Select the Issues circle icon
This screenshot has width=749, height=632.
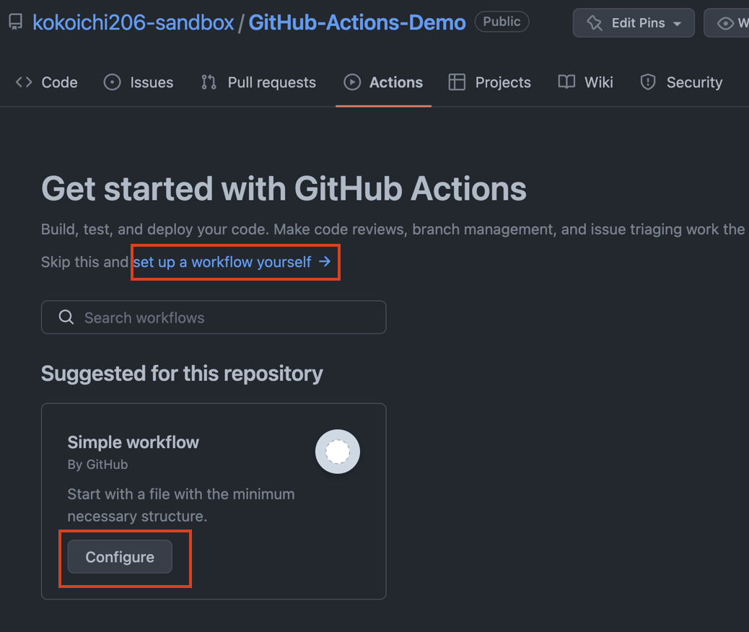pos(112,82)
